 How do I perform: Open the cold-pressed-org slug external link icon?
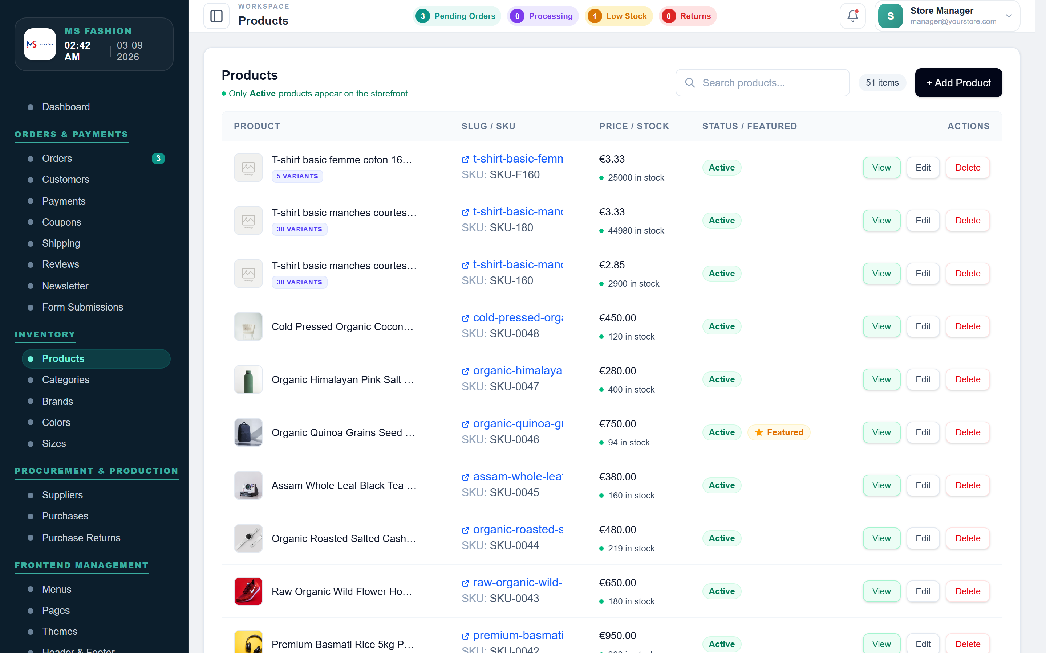466,318
